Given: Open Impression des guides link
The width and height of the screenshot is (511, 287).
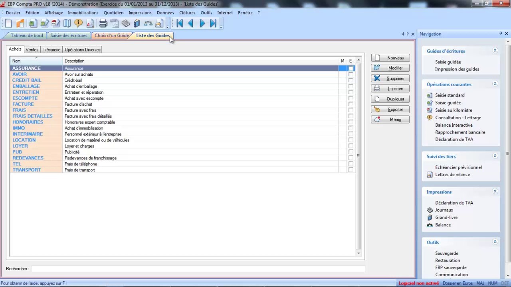Looking at the screenshot, I should 457,69.
